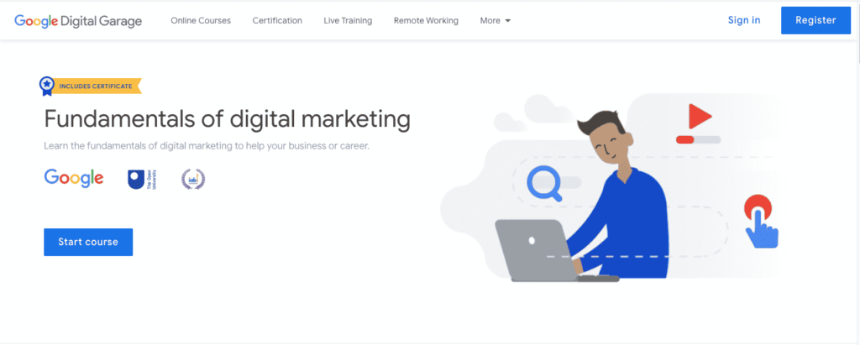Select Remote Working in the navigation
This screenshot has height=345, width=860.
(x=426, y=21)
